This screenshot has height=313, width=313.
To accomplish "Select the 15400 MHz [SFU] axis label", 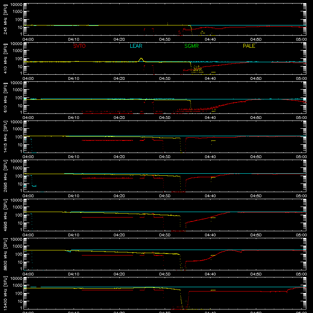I will click(x=5, y=293).
